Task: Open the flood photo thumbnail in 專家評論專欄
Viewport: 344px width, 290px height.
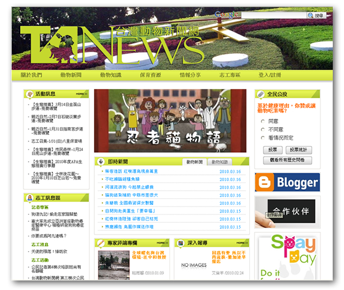Action: 114,265
